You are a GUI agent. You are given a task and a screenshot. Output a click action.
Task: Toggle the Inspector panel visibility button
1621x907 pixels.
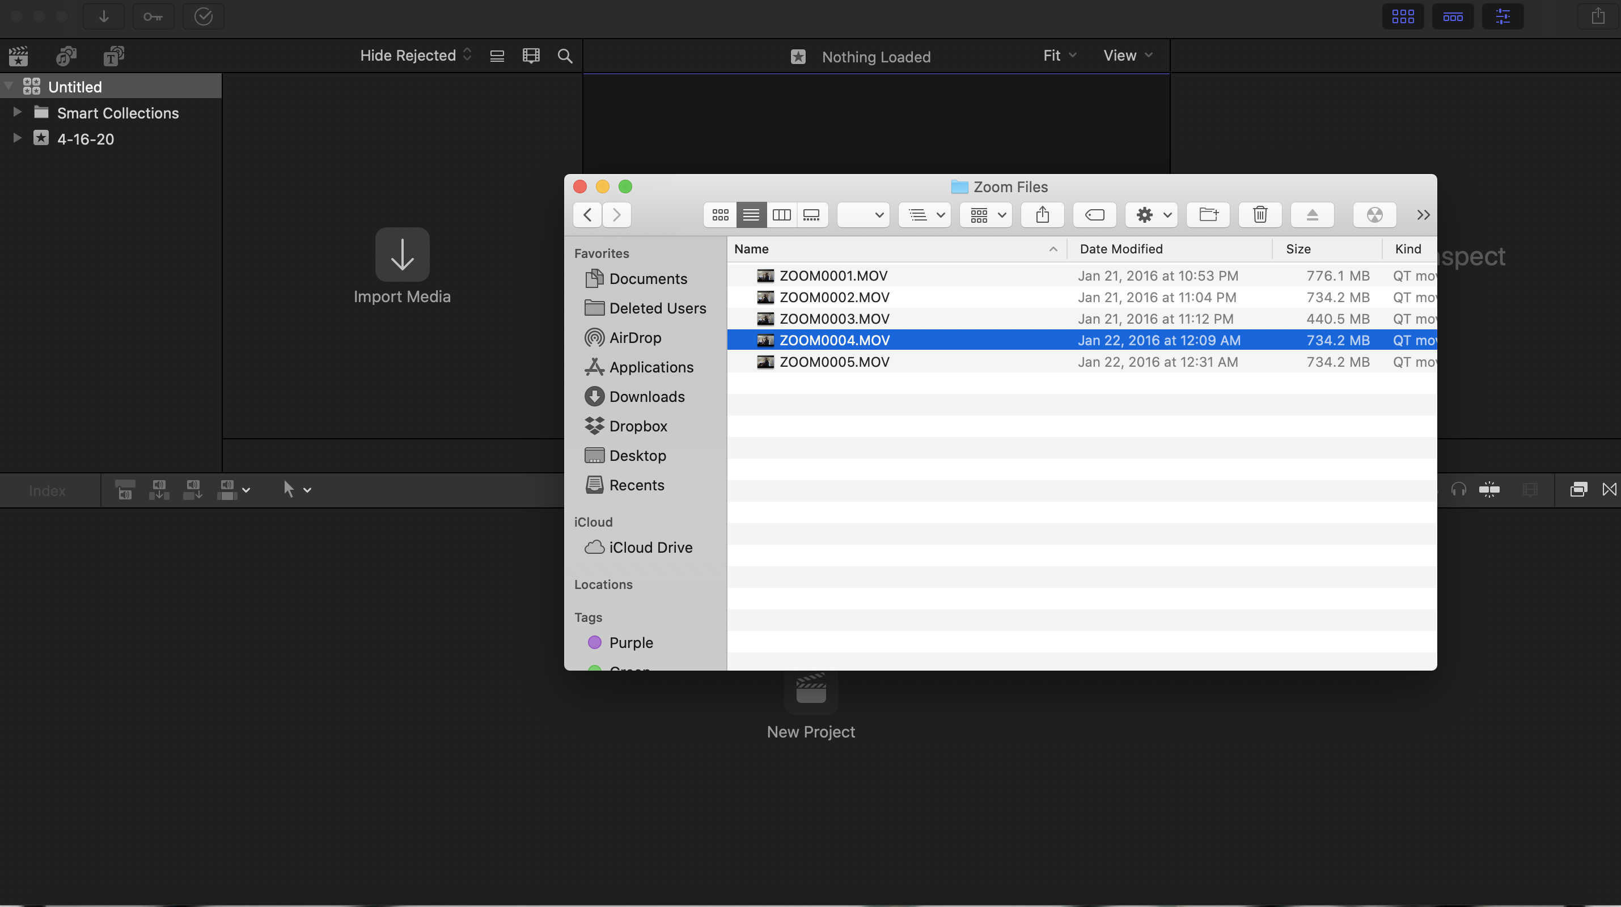tap(1503, 16)
